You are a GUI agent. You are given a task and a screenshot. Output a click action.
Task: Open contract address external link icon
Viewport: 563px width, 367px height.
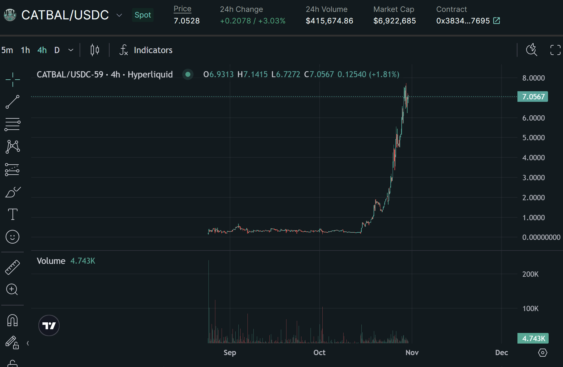pos(497,21)
